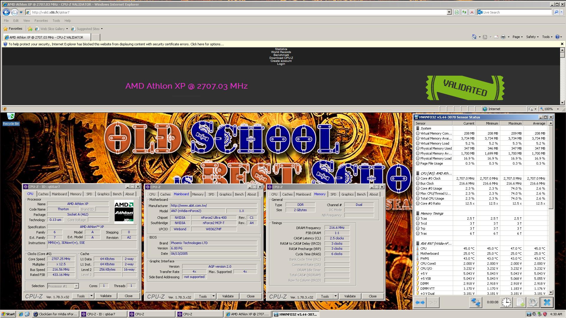
Task: Refresh the CPU-Z Validator page
Action: click(x=464, y=12)
